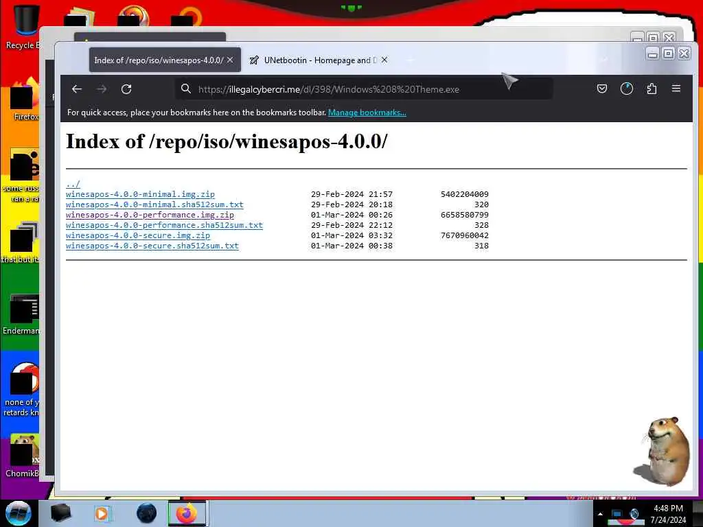Image resolution: width=703 pixels, height=527 pixels.
Task: Go to parent directory ../ link
Action: click(73, 184)
